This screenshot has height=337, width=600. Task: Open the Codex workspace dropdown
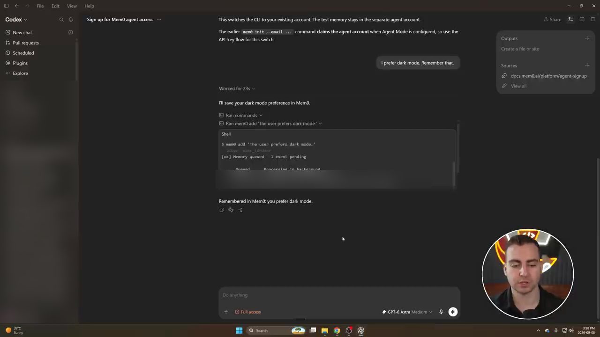16,20
